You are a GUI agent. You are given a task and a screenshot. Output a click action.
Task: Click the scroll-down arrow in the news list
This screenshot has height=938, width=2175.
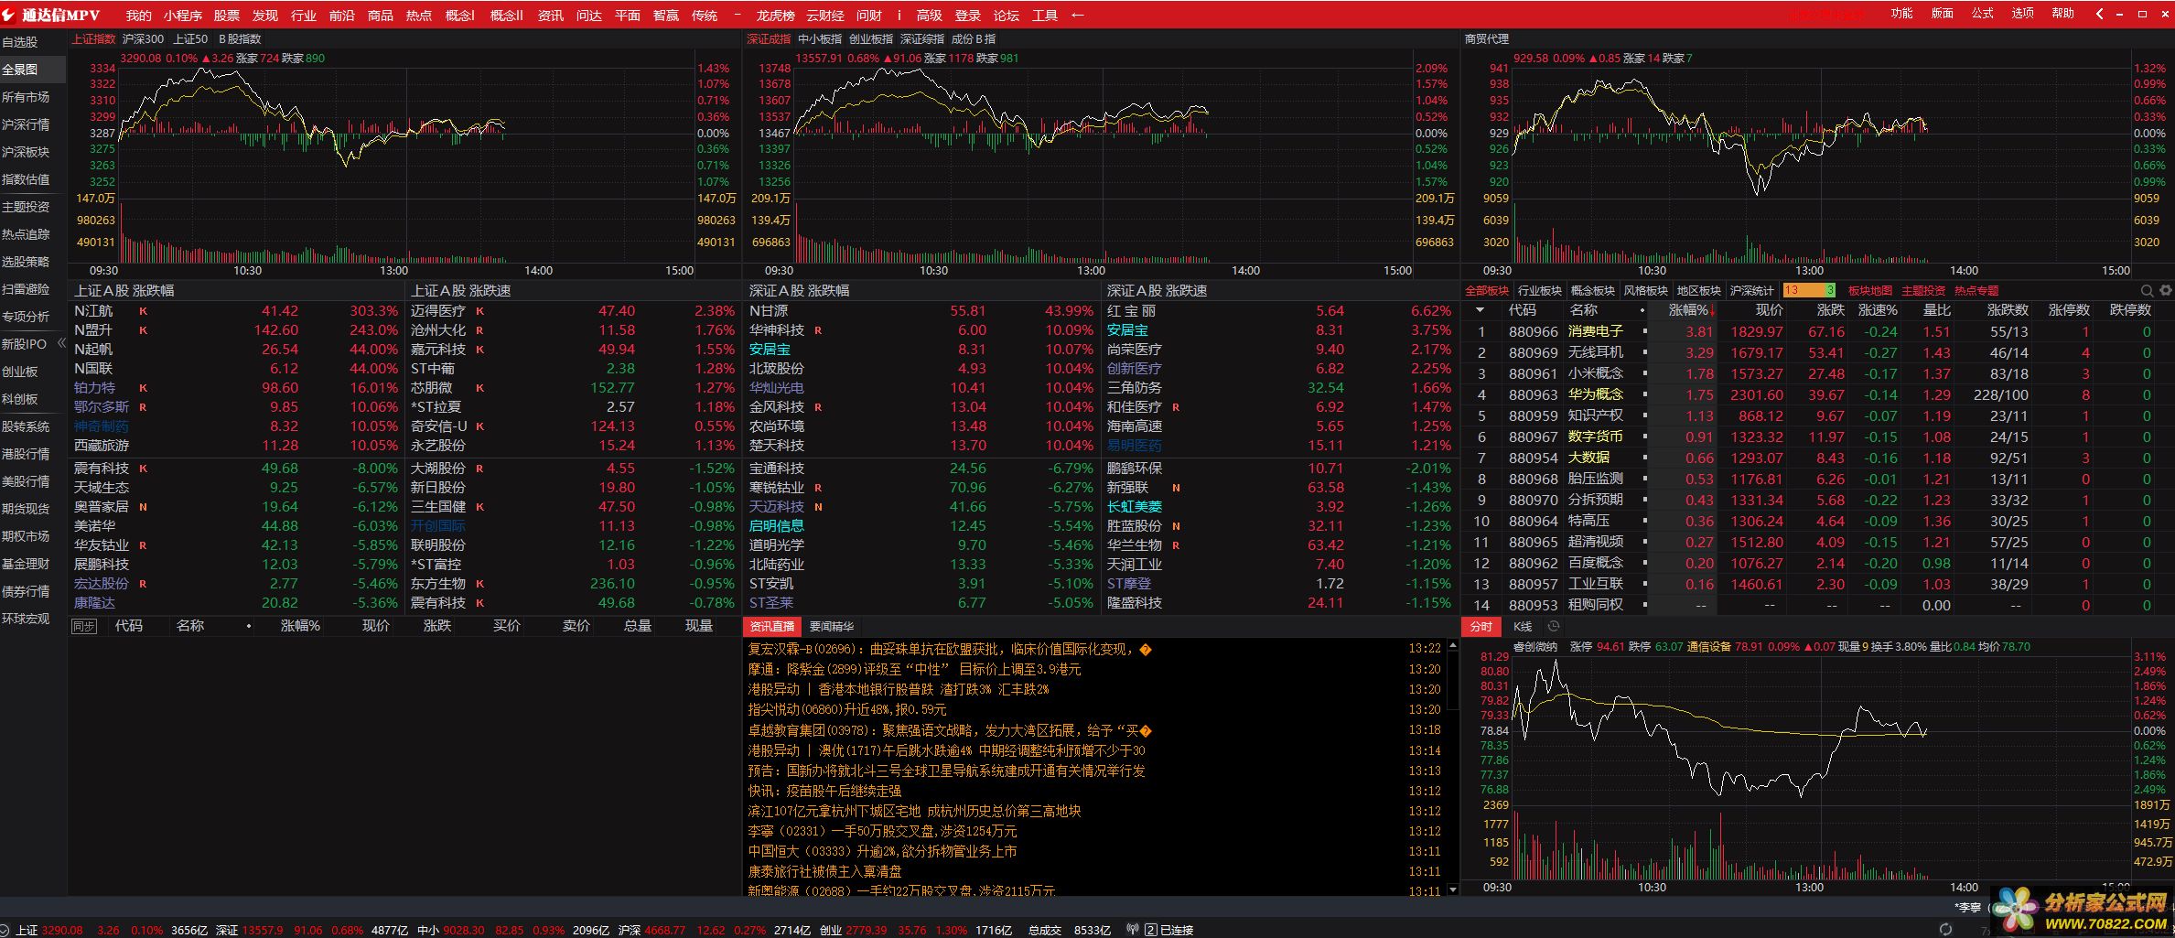pyautogui.click(x=1452, y=889)
